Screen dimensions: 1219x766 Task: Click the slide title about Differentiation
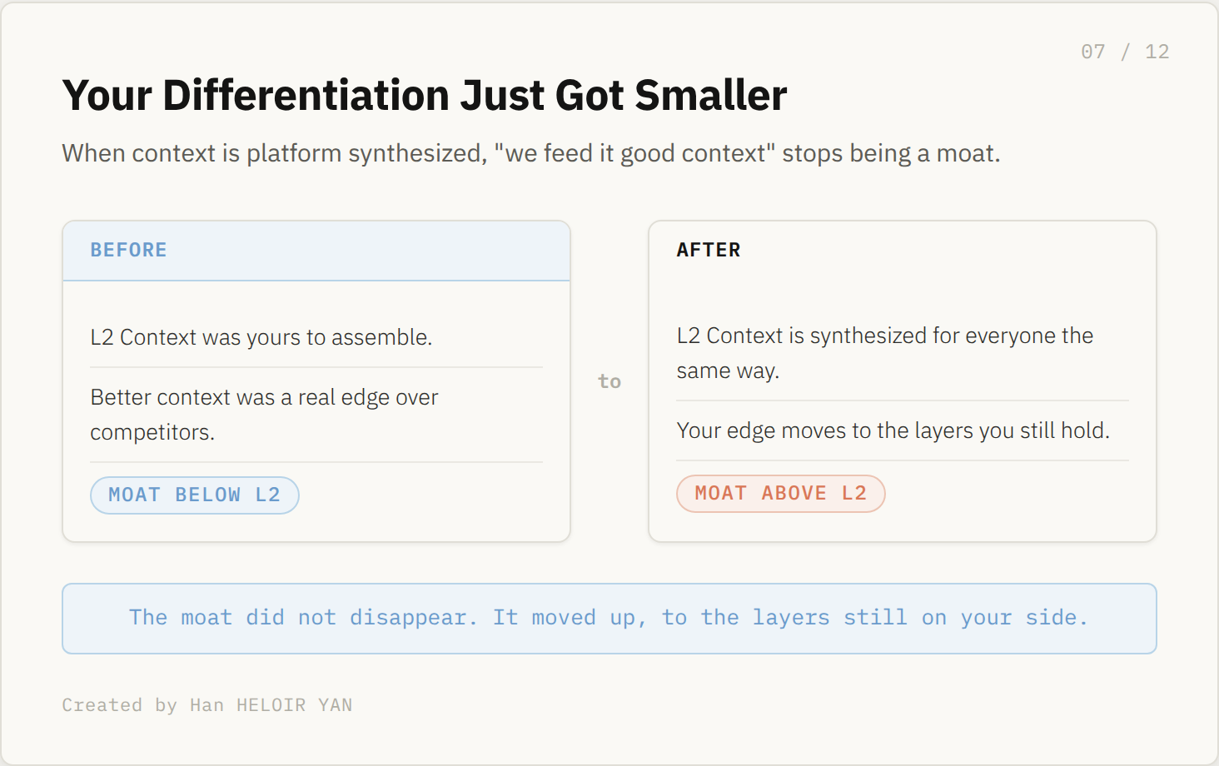click(x=425, y=95)
